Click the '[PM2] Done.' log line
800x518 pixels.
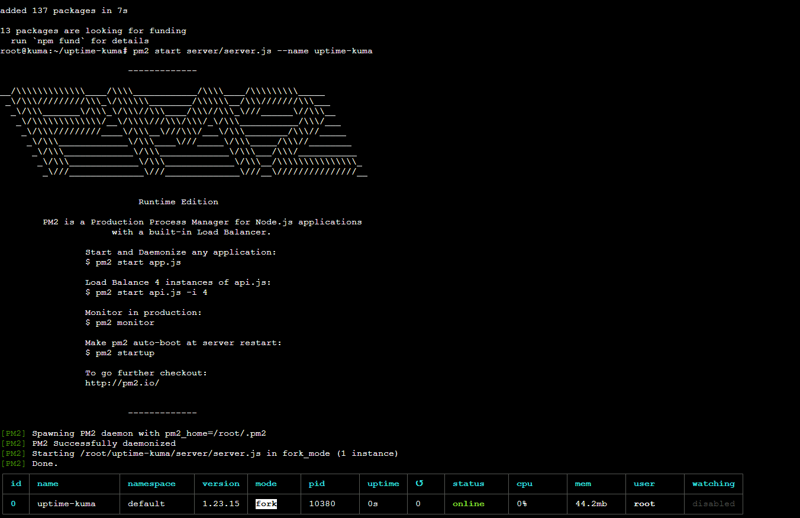click(30, 464)
